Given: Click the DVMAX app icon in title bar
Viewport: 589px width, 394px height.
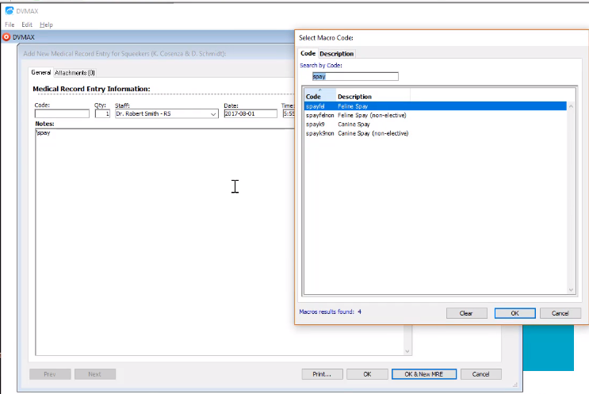Looking at the screenshot, I should click(x=10, y=10).
